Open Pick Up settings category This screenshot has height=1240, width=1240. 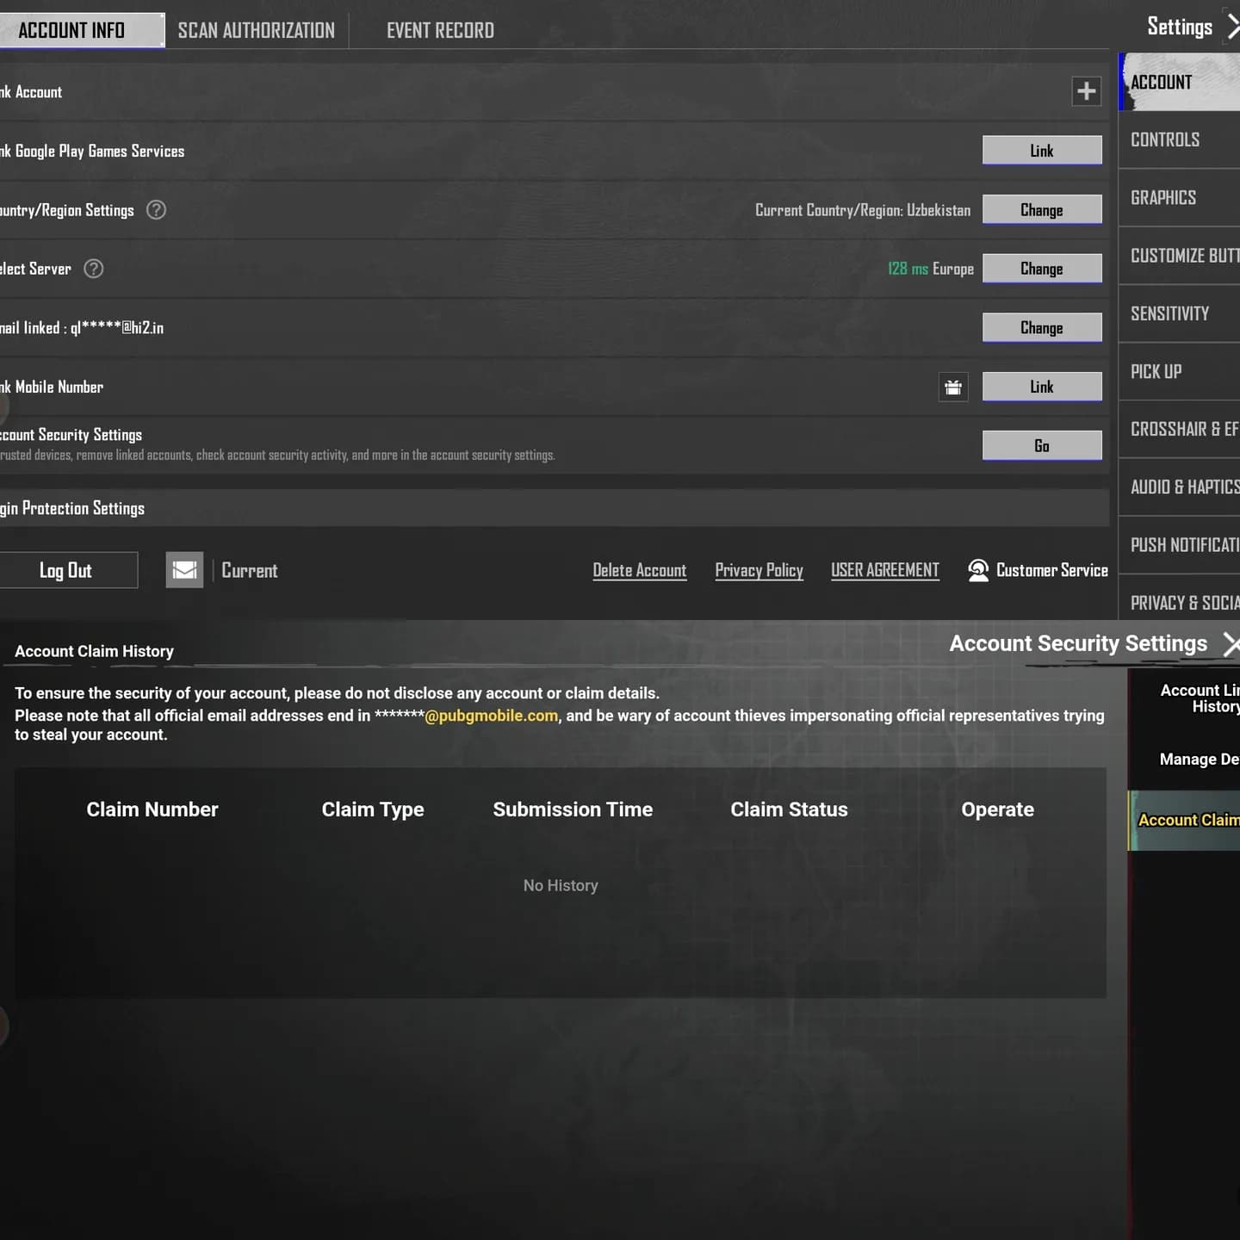[1179, 371]
